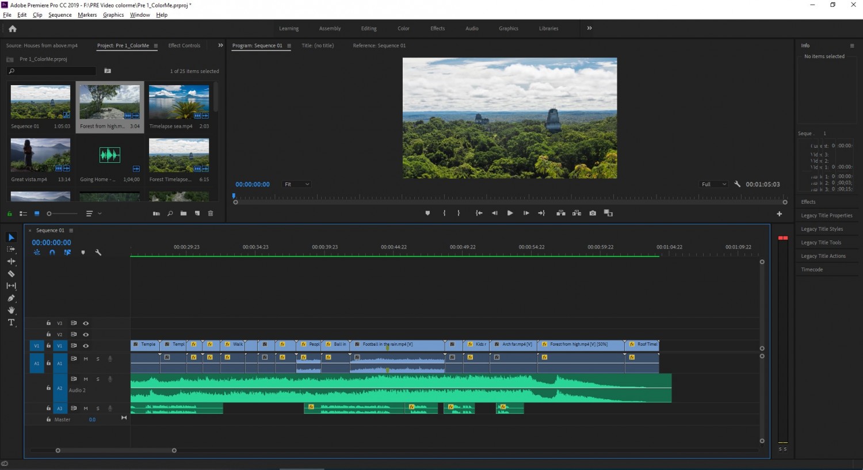Toggle snap in timeline
This screenshot has height=470, width=863.
point(52,252)
